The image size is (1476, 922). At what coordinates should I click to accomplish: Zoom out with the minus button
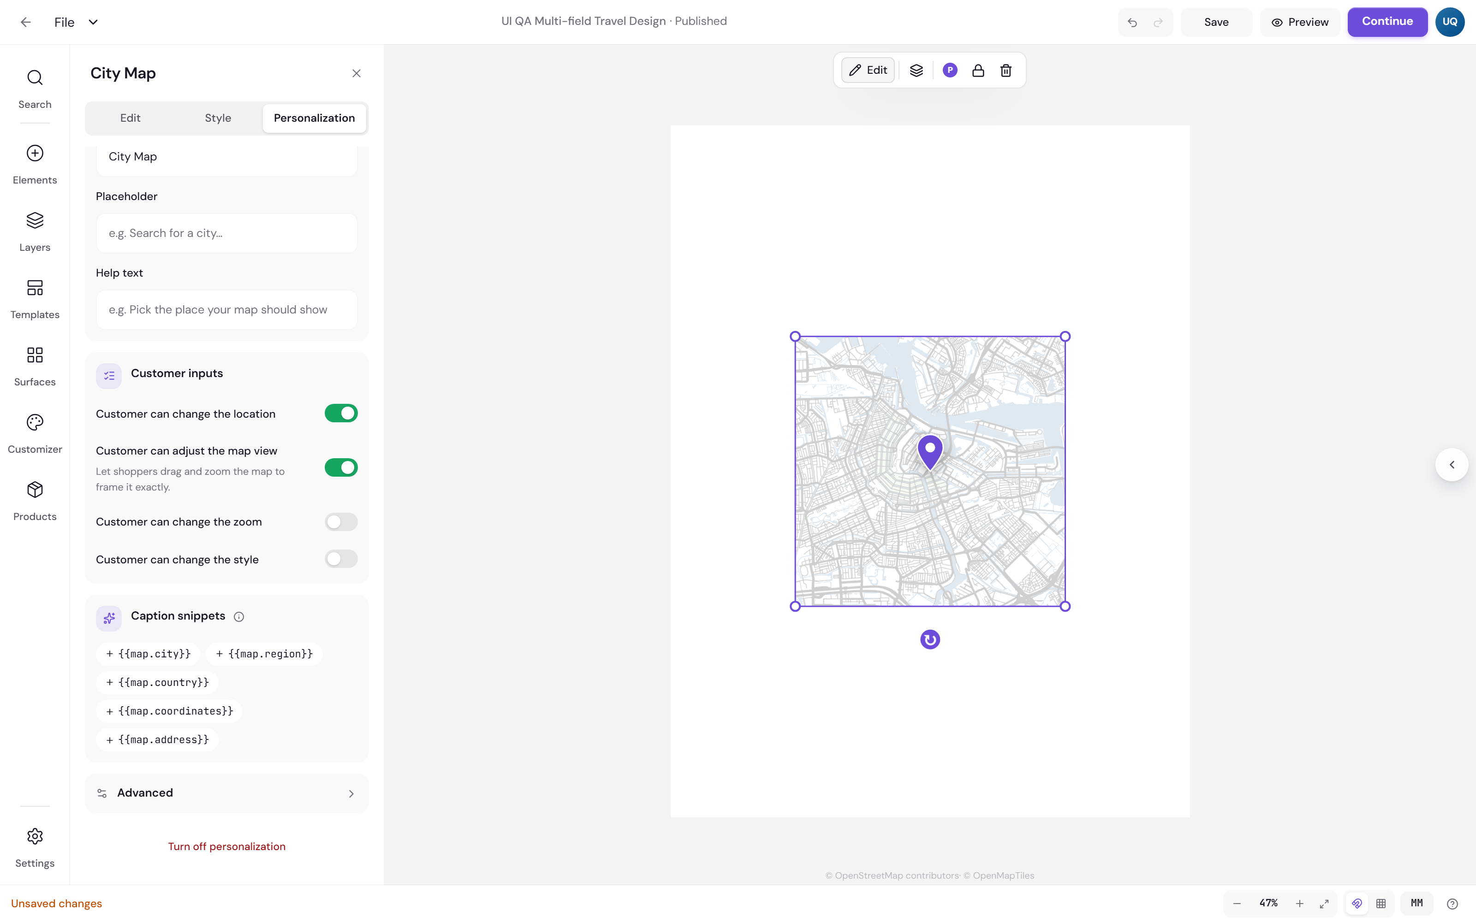coord(1237,904)
